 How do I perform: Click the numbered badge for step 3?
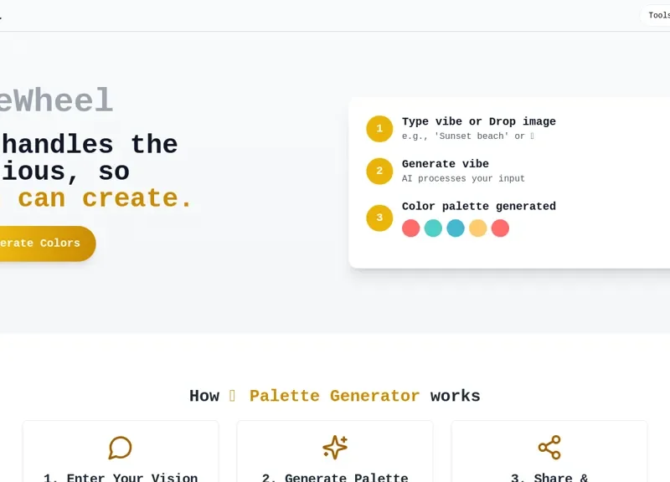(379, 217)
